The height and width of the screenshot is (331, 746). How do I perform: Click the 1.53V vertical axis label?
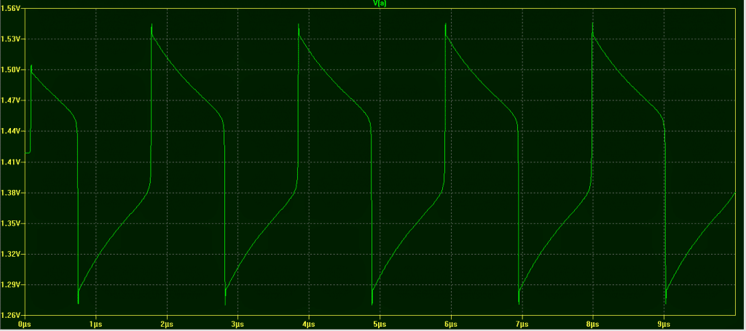(x=12, y=39)
